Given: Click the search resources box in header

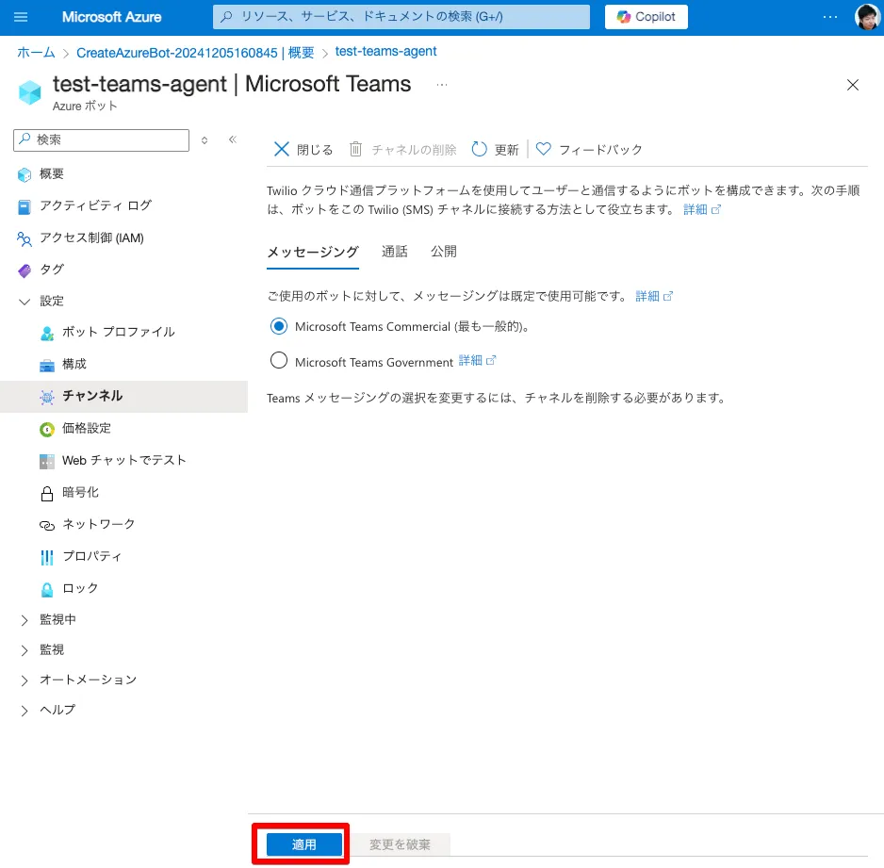Looking at the screenshot, I should click(401, 17).
